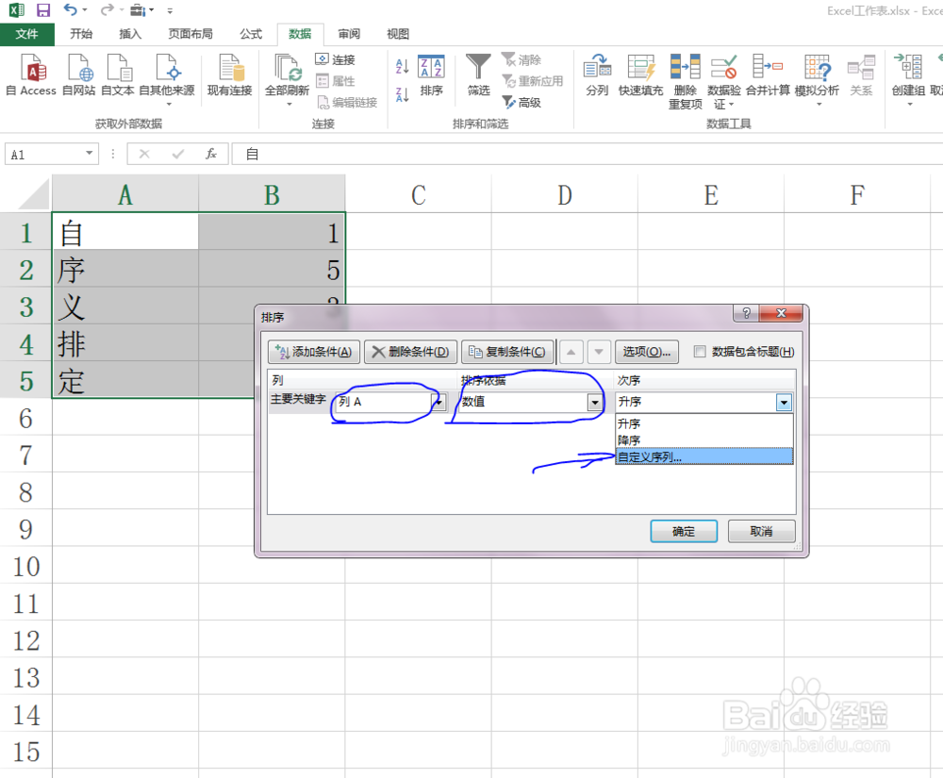Click Add Condition (添加条件) button
Screen dimensions: 943x778
(x=314, y=352)
